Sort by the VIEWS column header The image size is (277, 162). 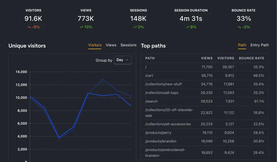click(207, 58)
